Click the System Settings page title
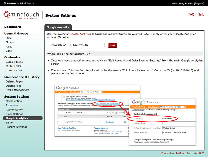Image resolution: width=208 pixels, height=157 pixels. (x=61, y=16)
